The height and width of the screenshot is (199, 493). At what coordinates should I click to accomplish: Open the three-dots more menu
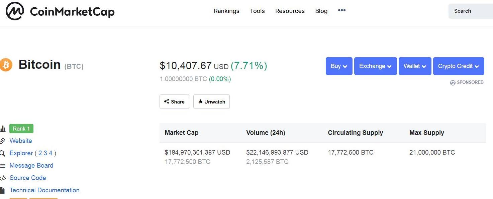click(341, 10)
